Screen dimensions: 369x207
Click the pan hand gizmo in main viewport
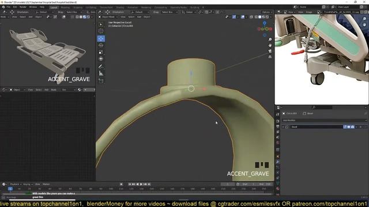[270, 45]
